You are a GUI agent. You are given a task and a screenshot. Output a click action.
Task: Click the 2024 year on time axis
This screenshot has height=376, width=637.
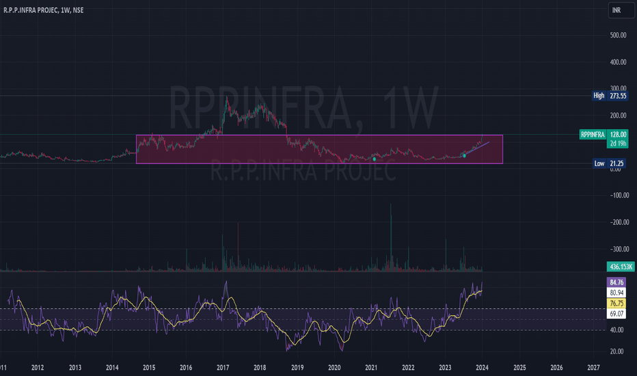pyautogui.click(x=483, y=368)
